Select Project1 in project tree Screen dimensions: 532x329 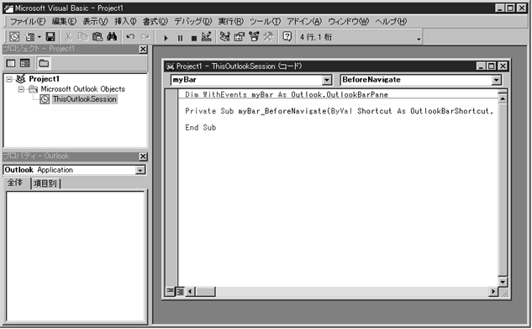pos(44,79)
